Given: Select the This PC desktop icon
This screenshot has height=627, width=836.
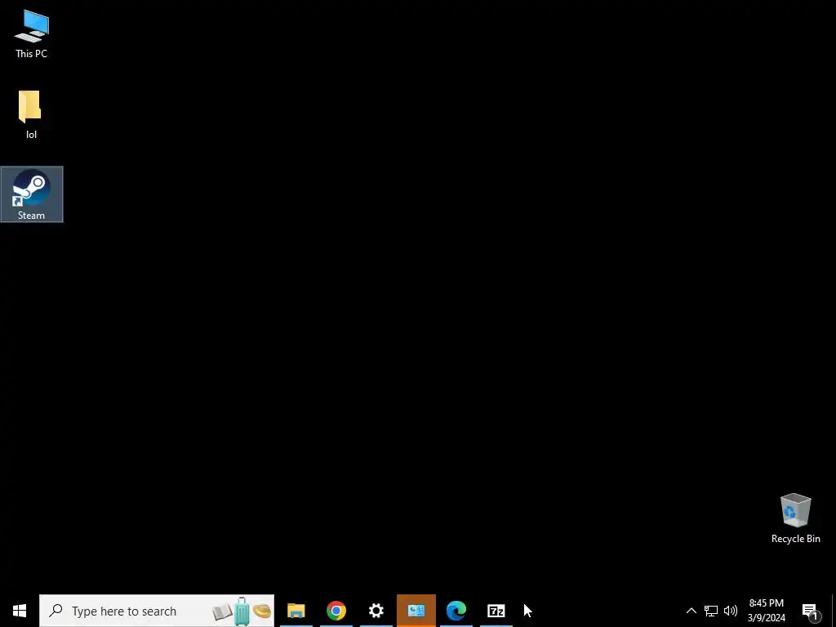Looking at the screenshot, I should point(31,33).
